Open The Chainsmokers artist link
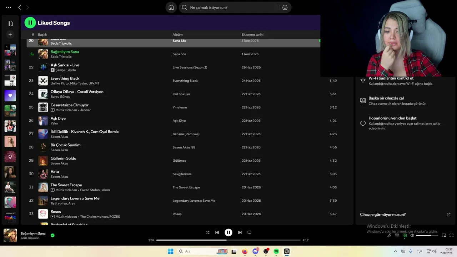 point(94,217)
